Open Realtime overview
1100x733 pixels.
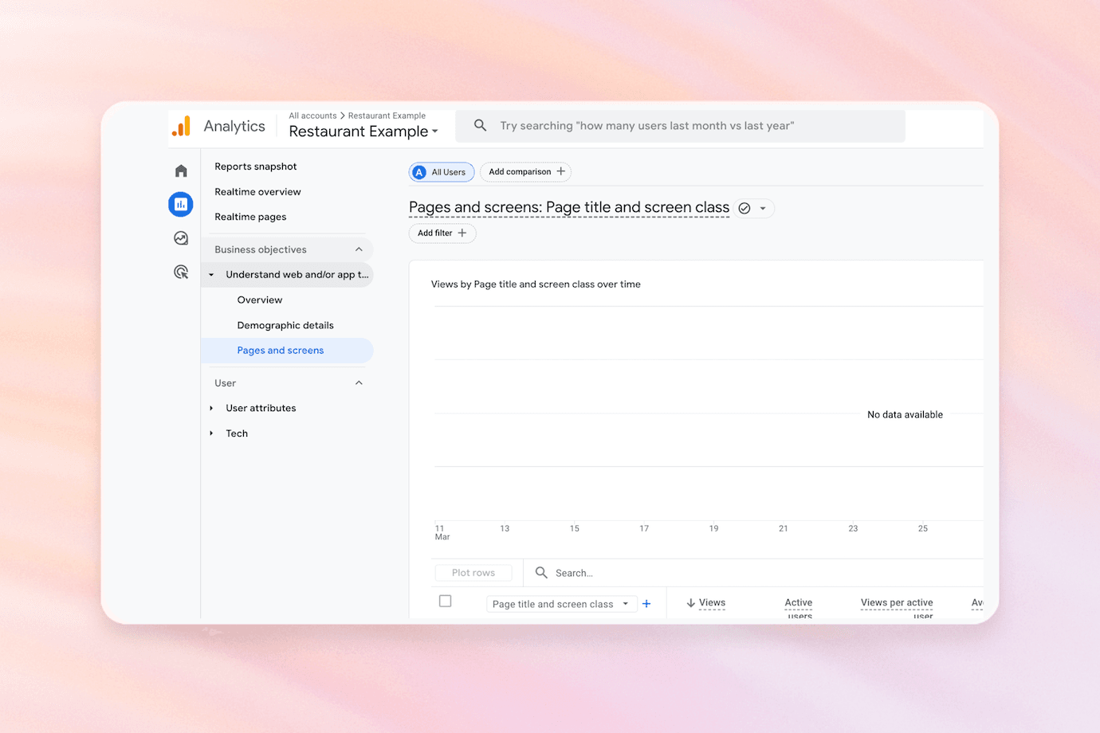(x=257, y=192)
